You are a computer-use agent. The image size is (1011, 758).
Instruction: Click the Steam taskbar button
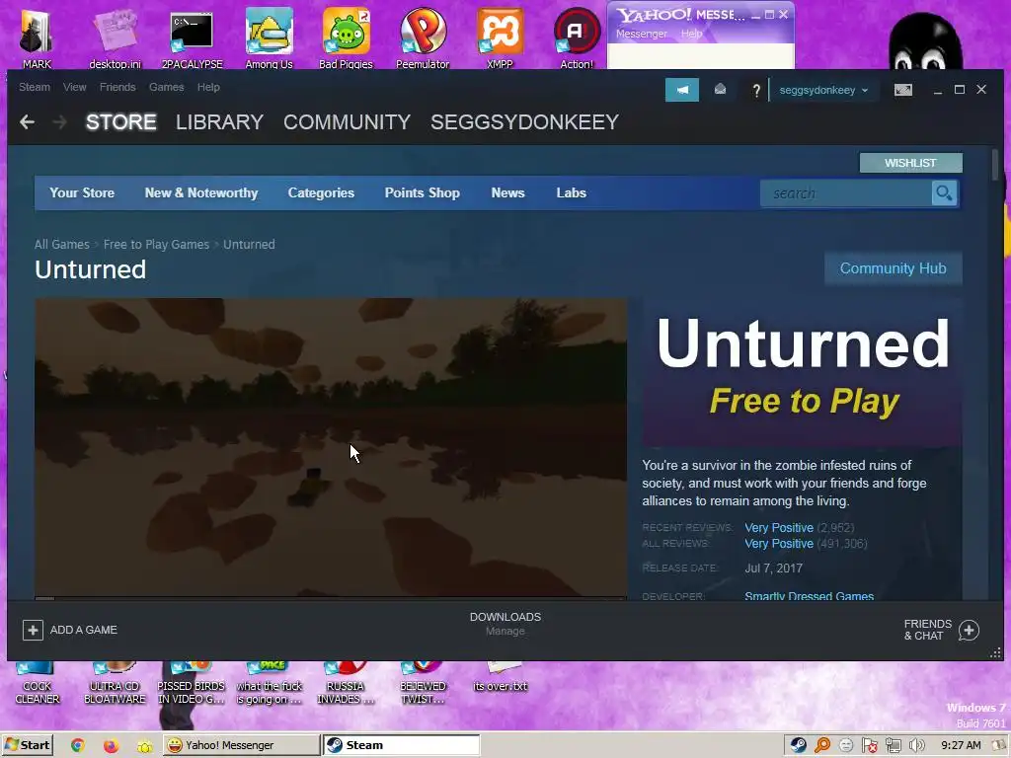[x=401, y=745]
